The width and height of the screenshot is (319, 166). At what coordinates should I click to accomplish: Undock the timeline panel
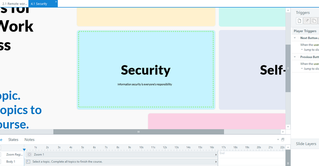pyautogui.click(x=283, y=140)
